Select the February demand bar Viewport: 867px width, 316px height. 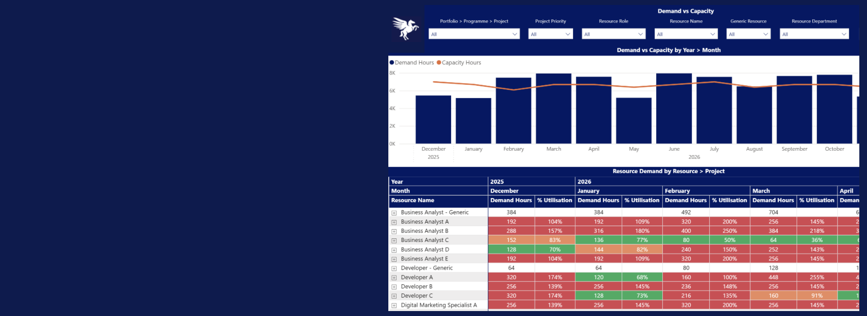[x=513, y=111]
